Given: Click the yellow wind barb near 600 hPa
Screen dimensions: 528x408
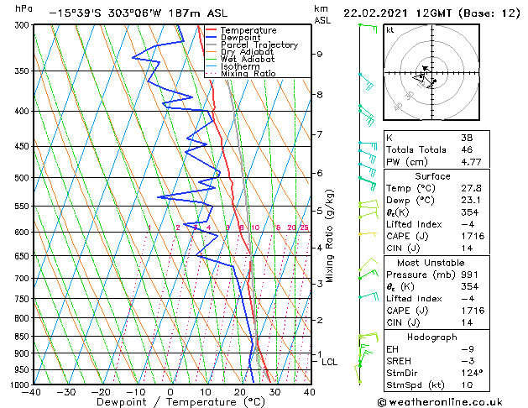Looking at the screenshot, I should [x=368, y=233].
